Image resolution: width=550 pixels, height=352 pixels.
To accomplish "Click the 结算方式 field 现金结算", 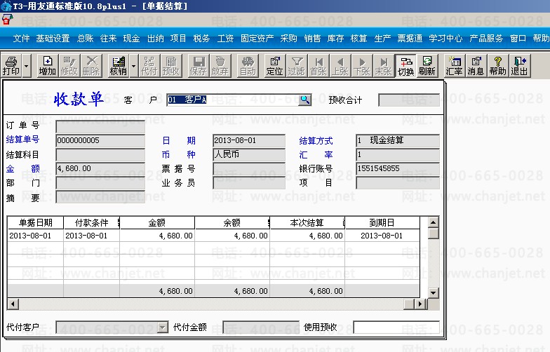I will coord(397,140).
